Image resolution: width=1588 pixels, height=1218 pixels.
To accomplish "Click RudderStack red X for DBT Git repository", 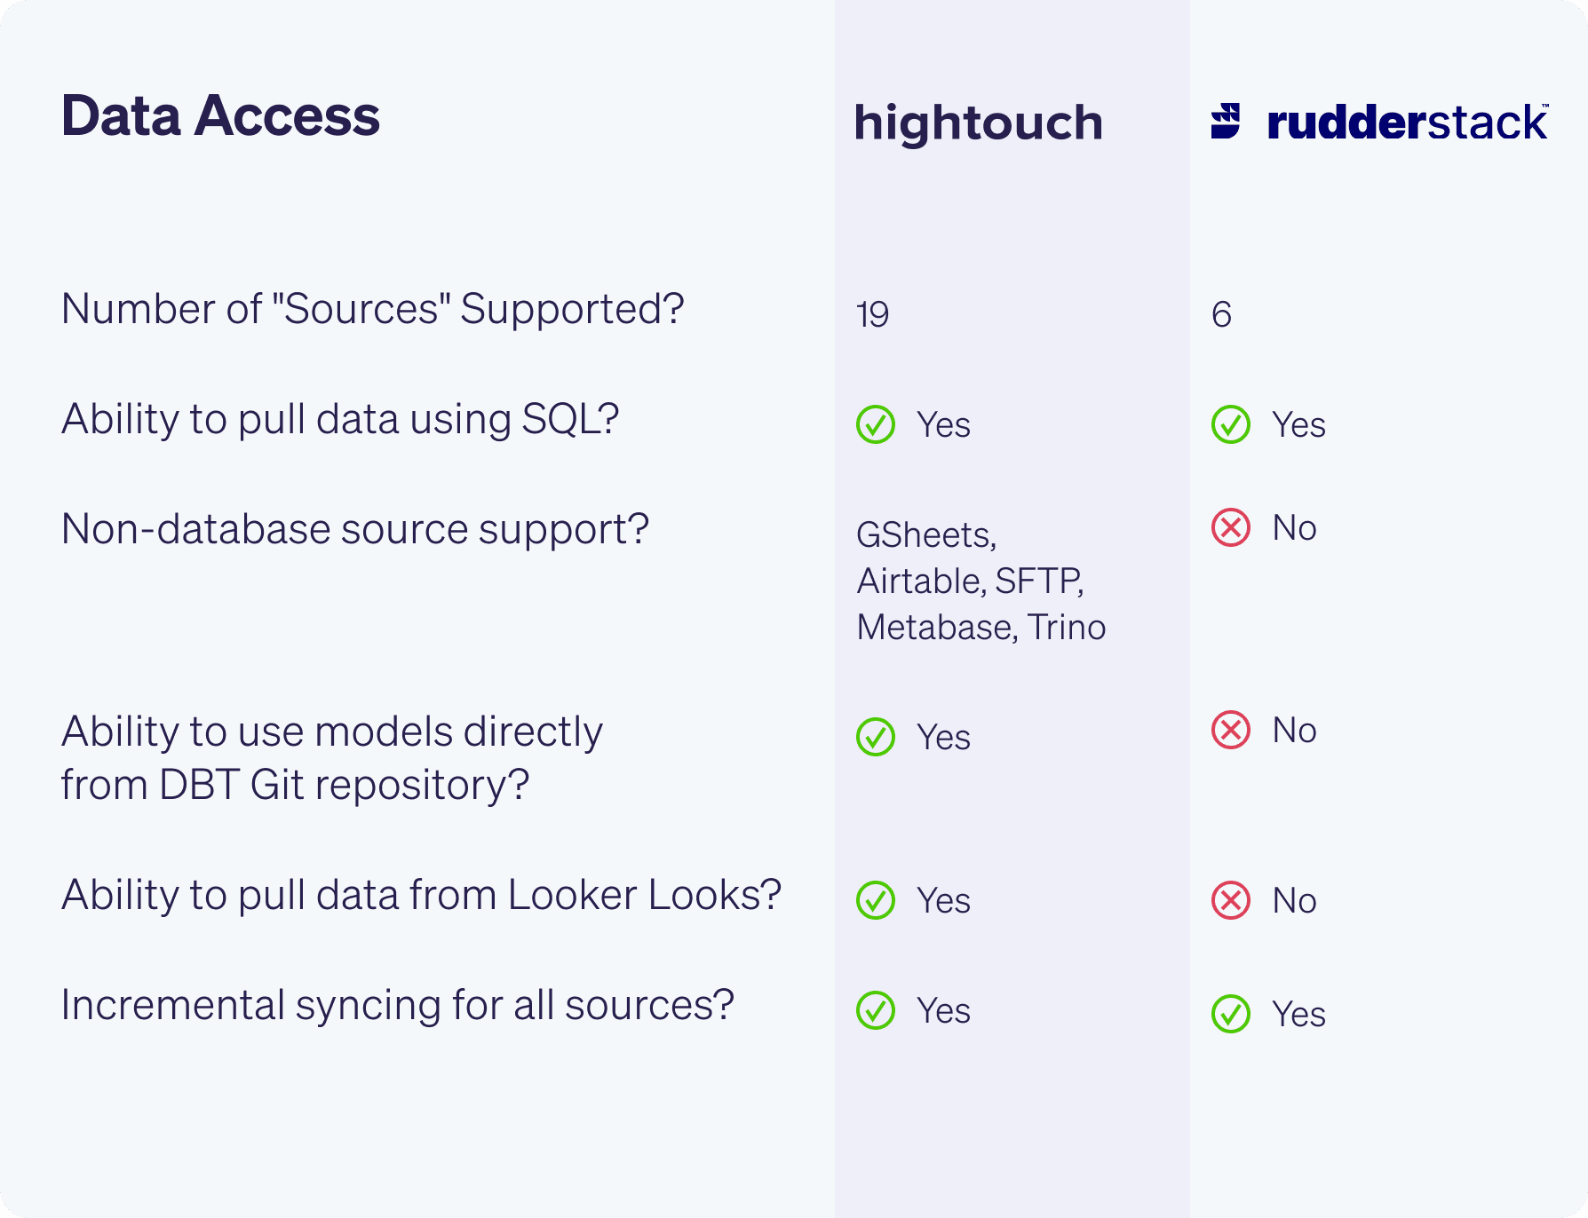I will (x=1231, y=730).
